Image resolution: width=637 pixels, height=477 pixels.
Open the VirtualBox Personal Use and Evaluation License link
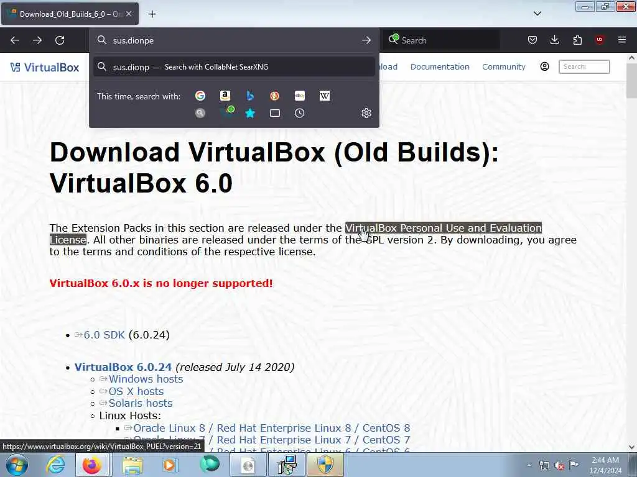click(443, 228)
